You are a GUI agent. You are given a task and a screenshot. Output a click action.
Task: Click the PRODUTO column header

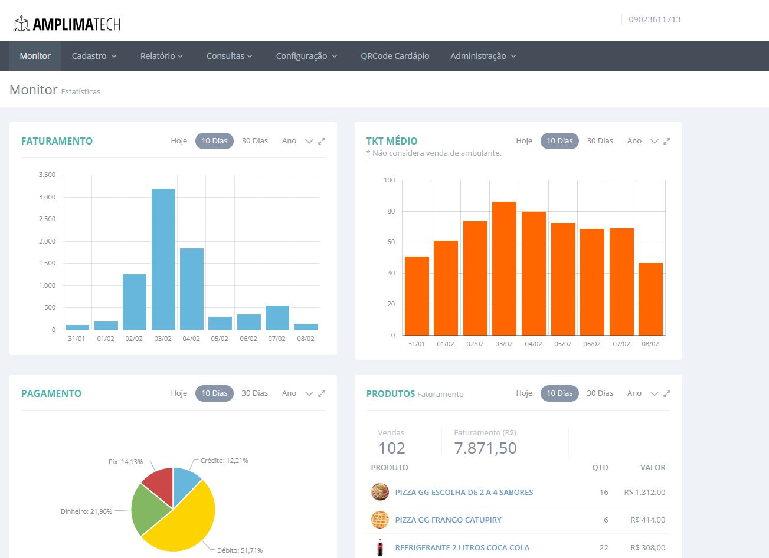coord(390,467)
